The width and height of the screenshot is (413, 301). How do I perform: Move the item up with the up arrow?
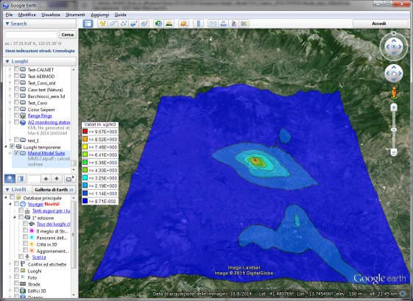[x=46, y=179]
